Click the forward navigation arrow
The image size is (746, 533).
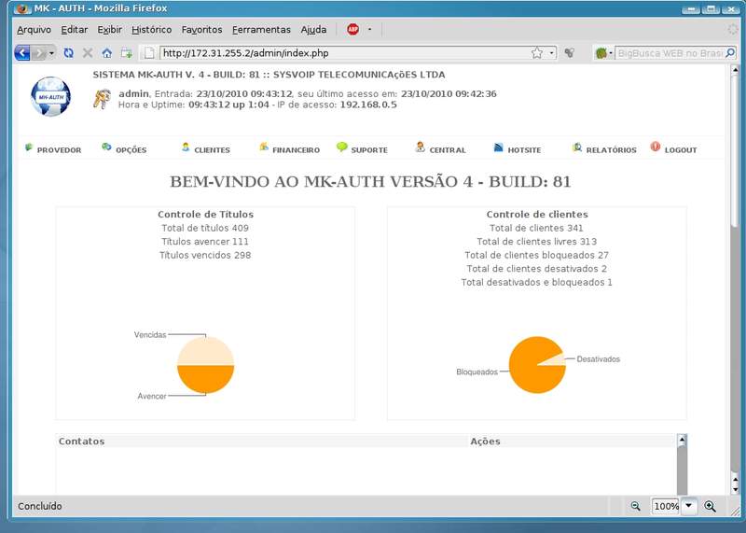tap(39, 53)
